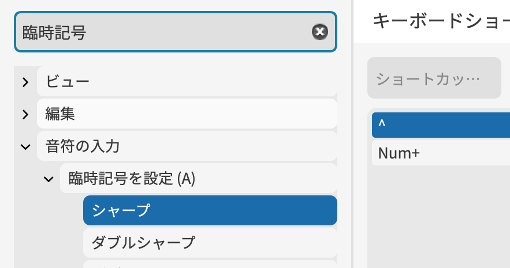Select the シャープ command
Screen dimensions: 510x268
tap(209, 210)
